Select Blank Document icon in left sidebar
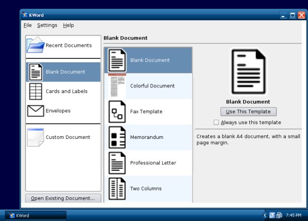 point(36,72)
